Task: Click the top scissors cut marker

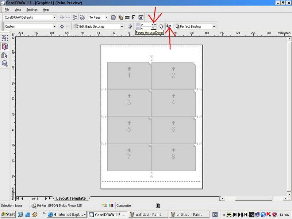Action: [151, 58]
